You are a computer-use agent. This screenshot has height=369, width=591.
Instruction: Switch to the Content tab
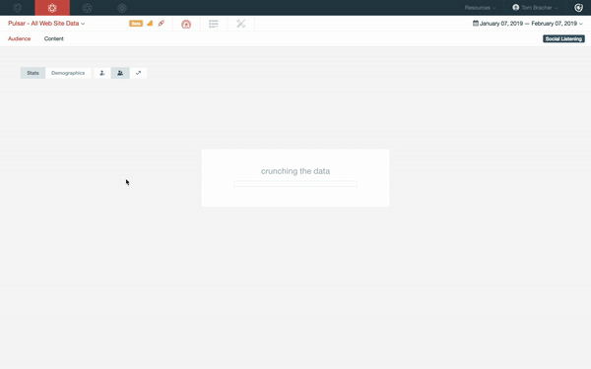point(54,38)
